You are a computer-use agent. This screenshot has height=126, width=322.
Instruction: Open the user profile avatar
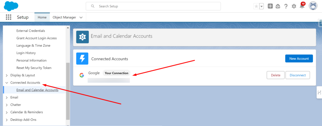pos(313,6)
